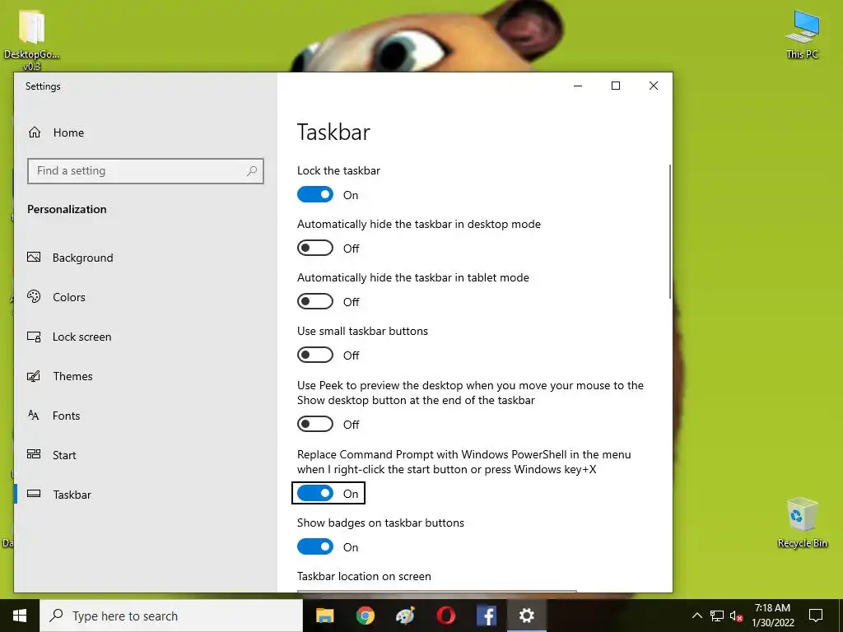Click the Taskbar icon in sidebar

[x=34, y=494]
